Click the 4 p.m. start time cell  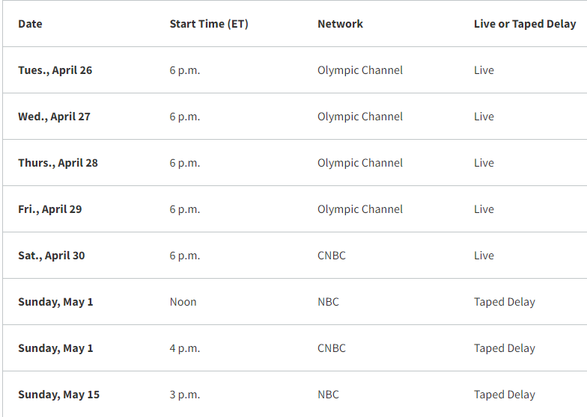point(184,348)
